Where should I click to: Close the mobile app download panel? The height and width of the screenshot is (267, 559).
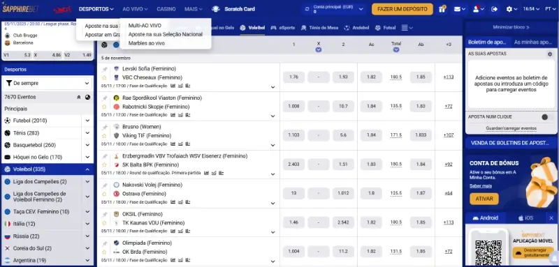(x=551, y=218)
